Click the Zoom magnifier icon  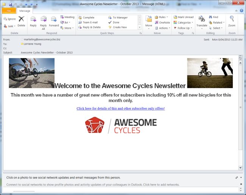pyautogui.click(x=232, y=19)
